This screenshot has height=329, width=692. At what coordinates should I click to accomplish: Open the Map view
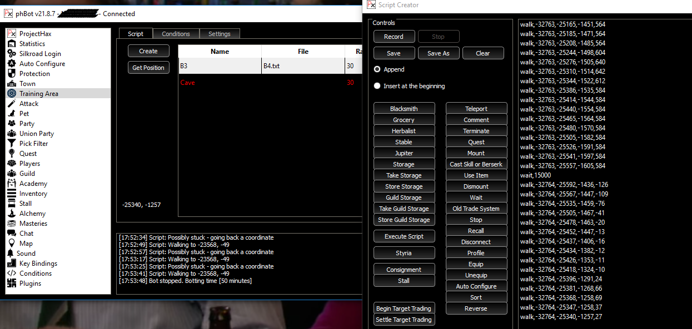tap(26, 243)
